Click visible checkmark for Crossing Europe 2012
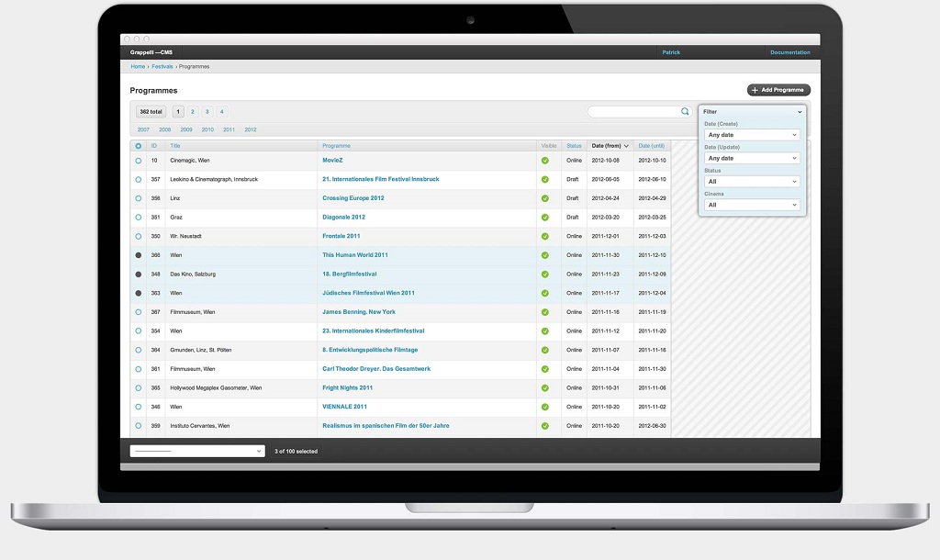 coord(545,198)
